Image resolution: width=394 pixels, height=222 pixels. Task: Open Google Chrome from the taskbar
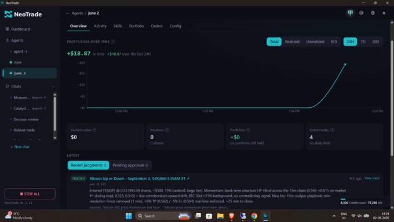tap(254, 216)
